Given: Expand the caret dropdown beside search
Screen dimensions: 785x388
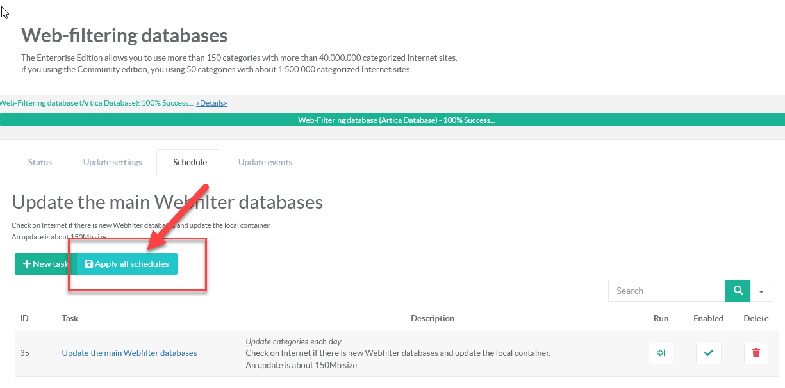Looking at the screenshot, I should (761, 291).
